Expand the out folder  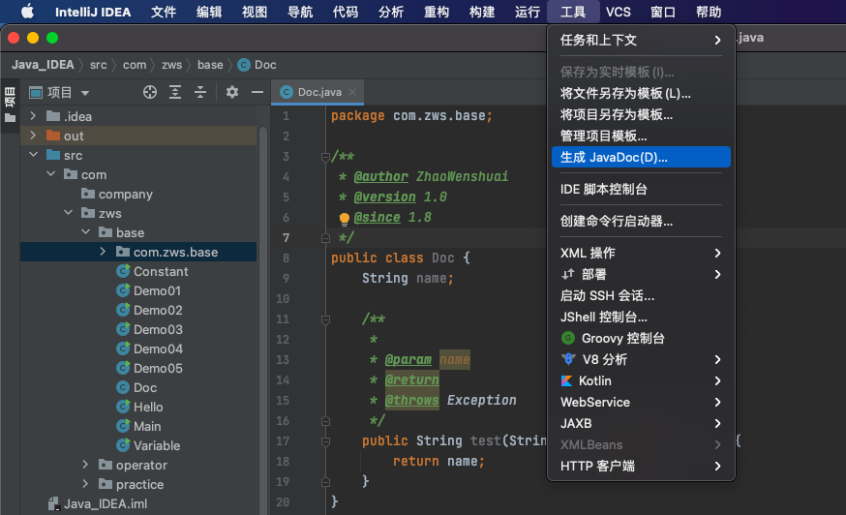tap(33, 136)
